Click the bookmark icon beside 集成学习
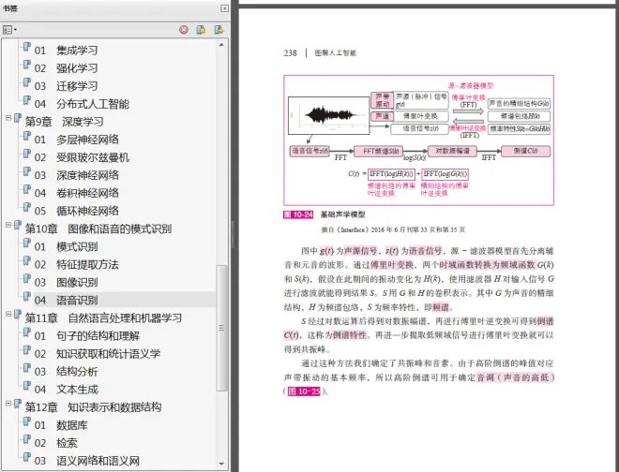The height and width of the screenshot is (472, 619). [25, 51]
